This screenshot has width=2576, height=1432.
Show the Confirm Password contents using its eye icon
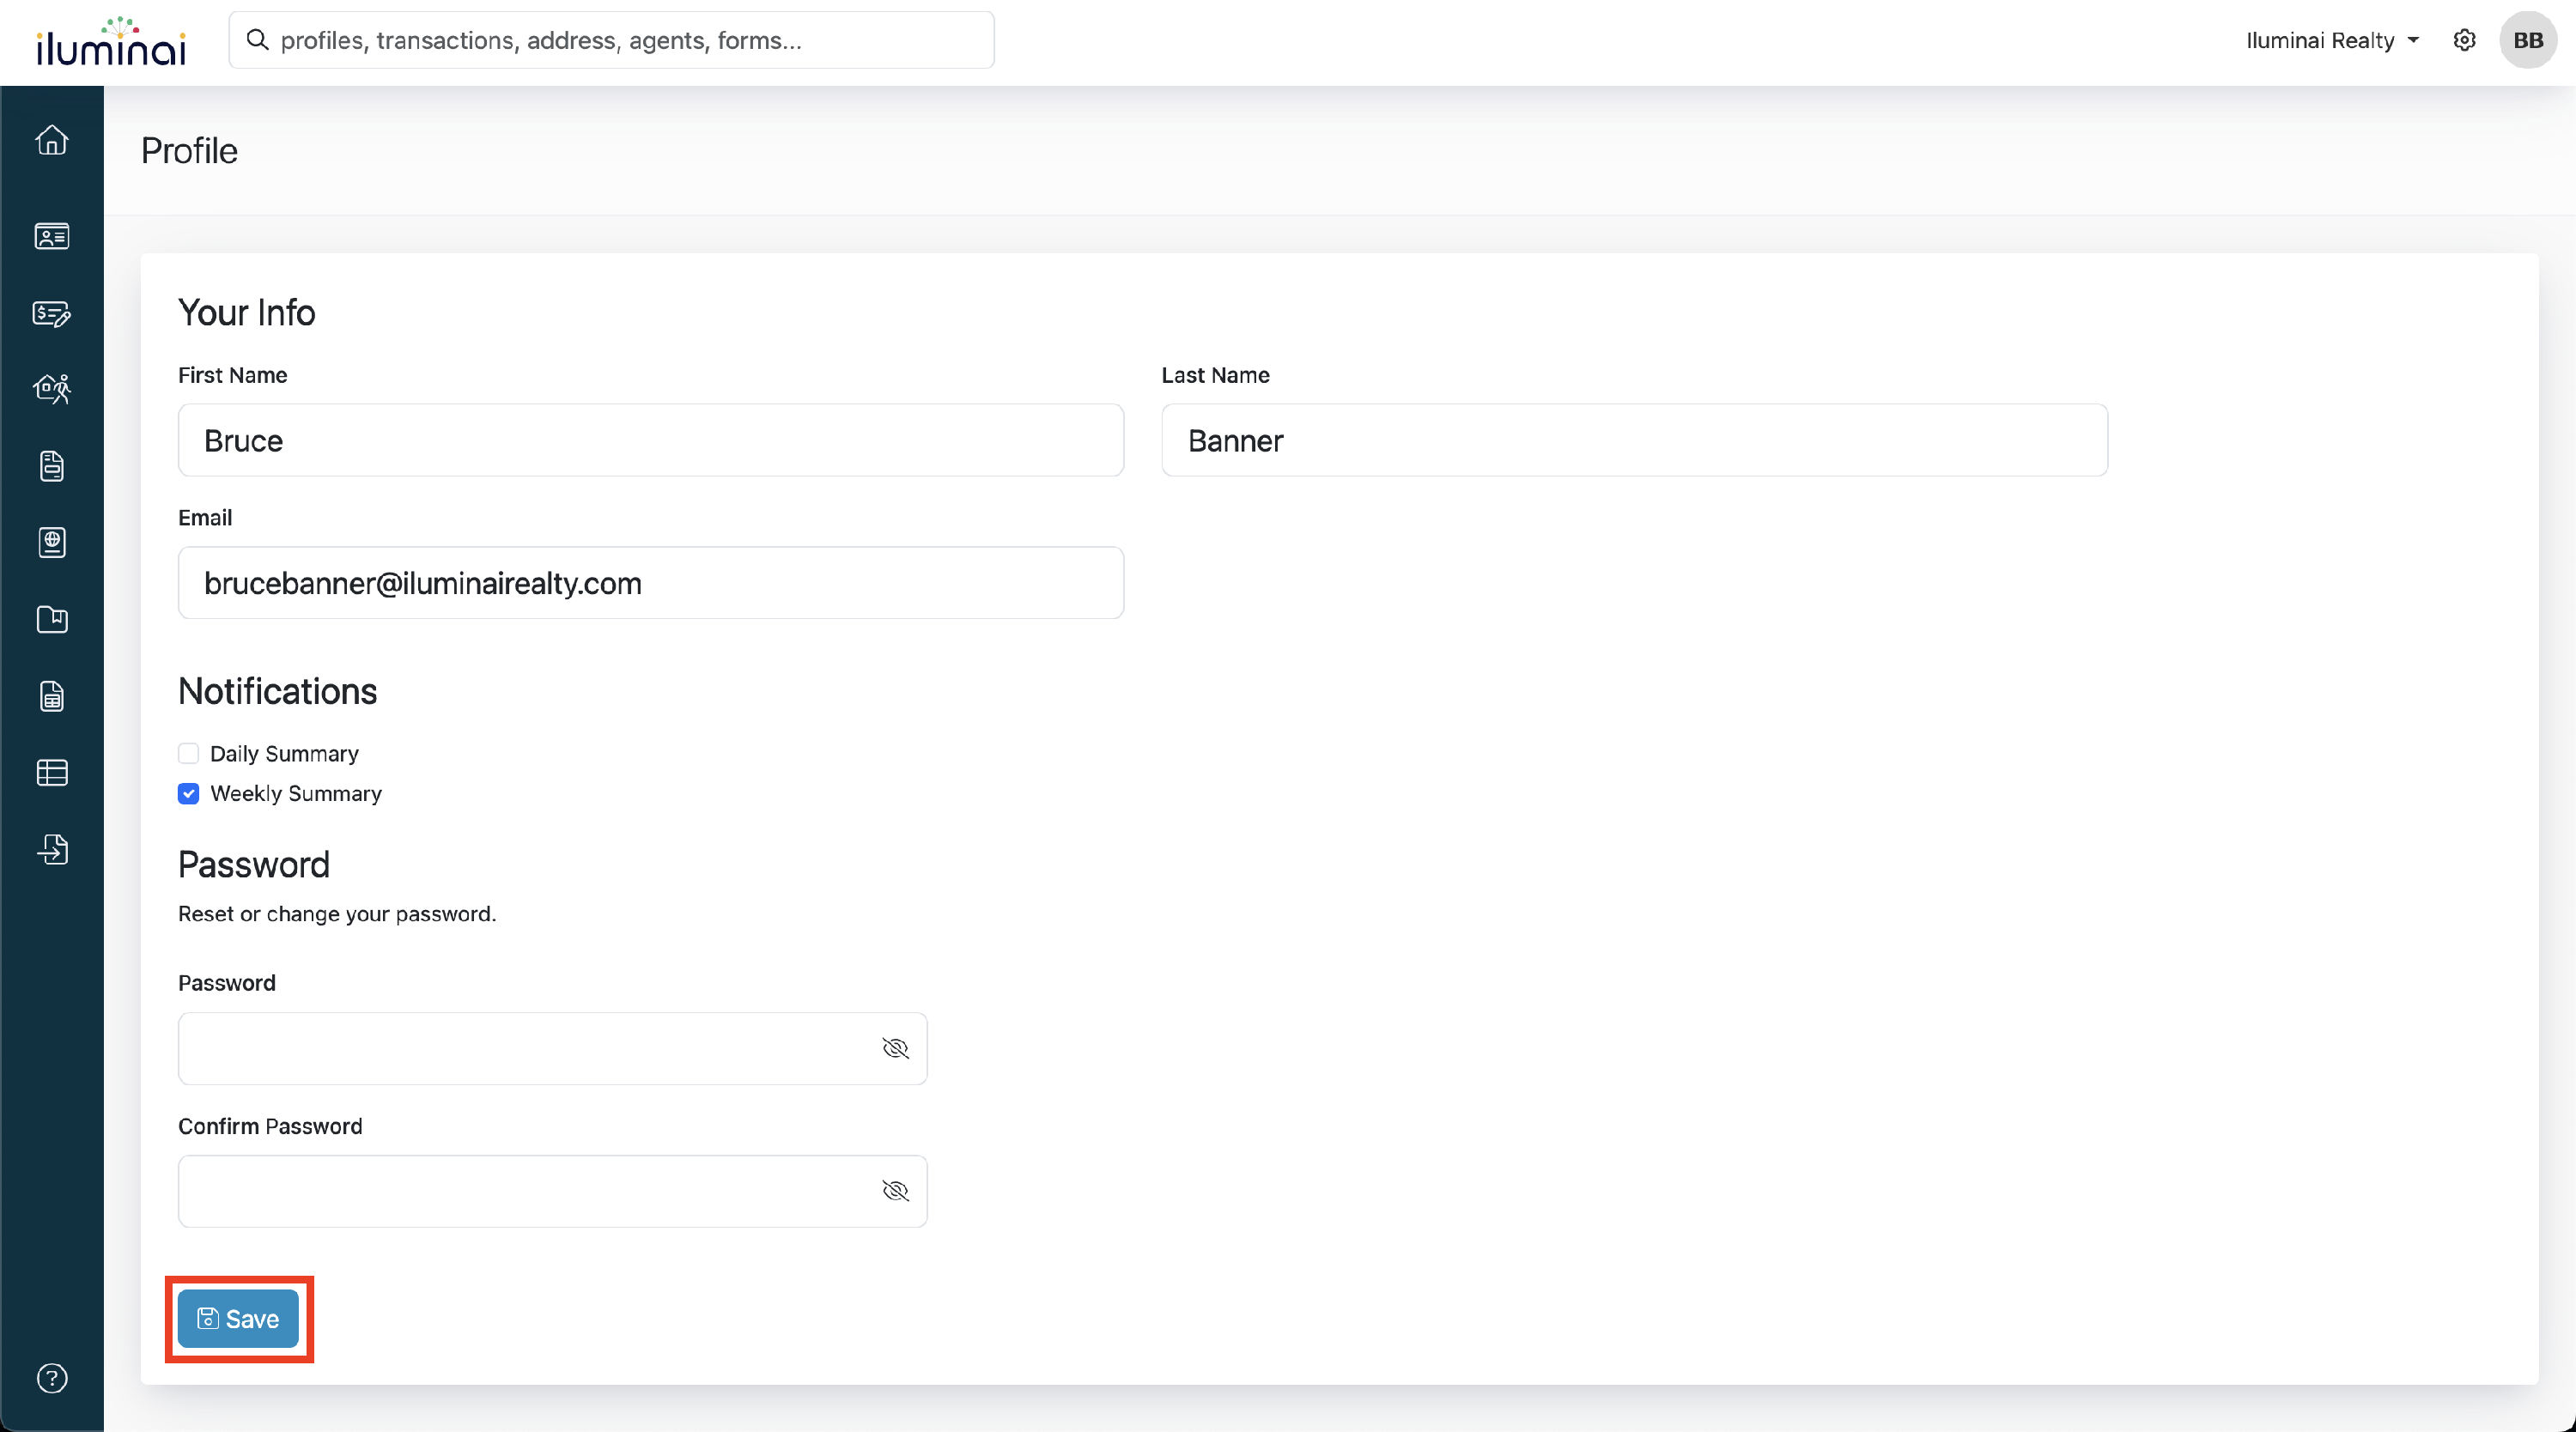pos(895,1191)
